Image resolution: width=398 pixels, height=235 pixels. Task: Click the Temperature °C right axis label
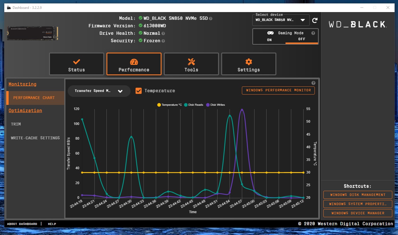(x=315, y=153)
